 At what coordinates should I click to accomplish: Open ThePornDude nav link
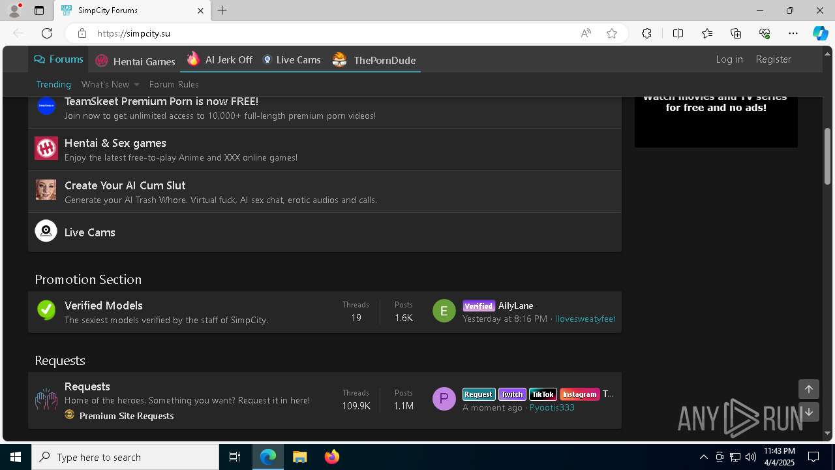pyautogui.click(x=374, y=60)
